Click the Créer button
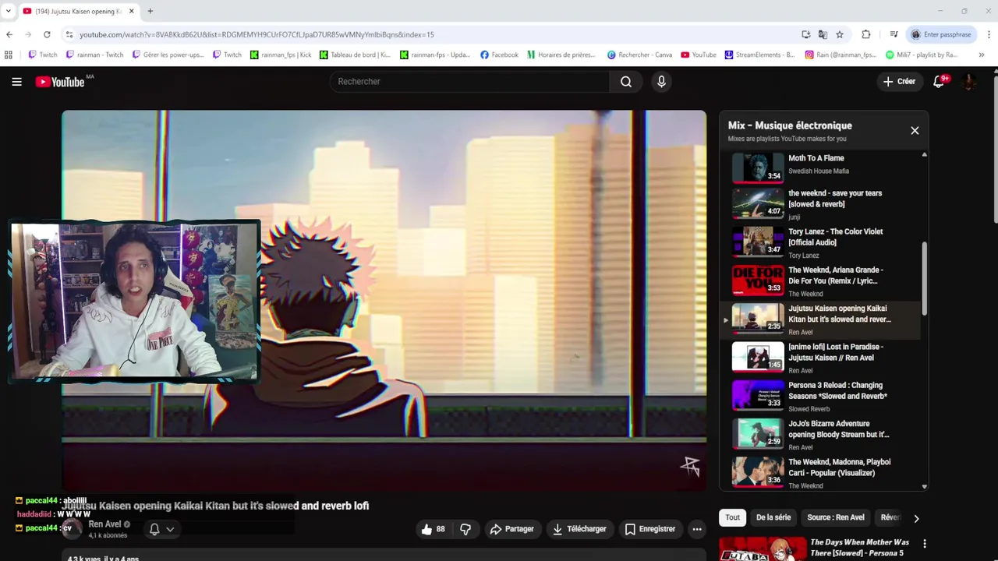This screenshot has height=561, width=998. (x=899, y=81)
